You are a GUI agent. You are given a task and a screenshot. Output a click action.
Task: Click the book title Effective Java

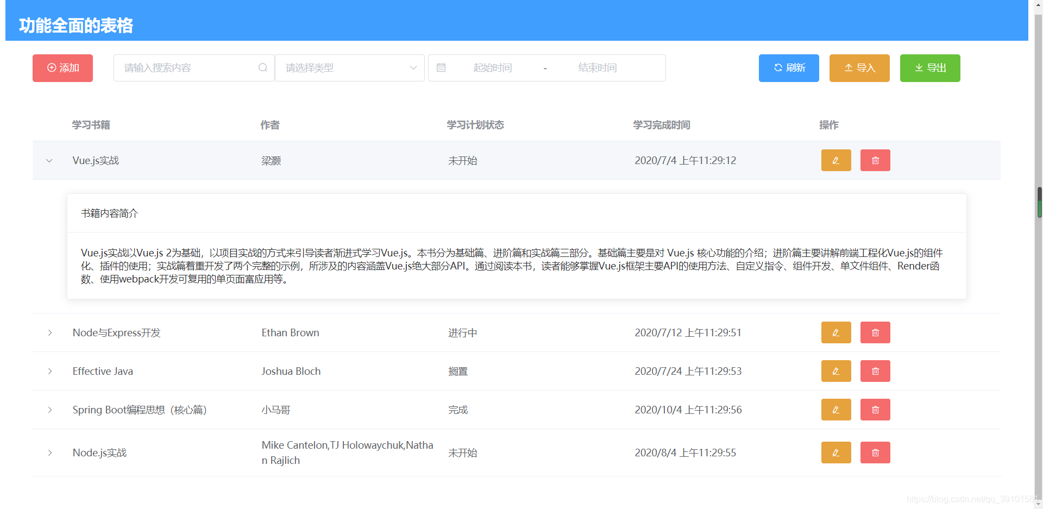[x=103, y=371]
